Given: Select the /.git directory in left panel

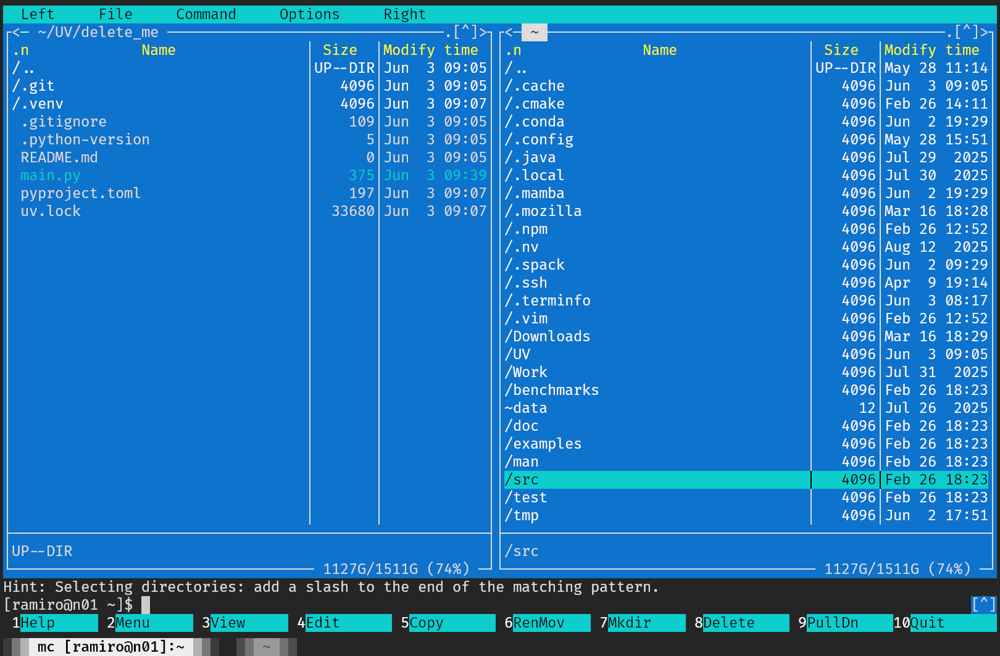Looking at the screenshot, I should pyautogui.click(x=249, y=86).
